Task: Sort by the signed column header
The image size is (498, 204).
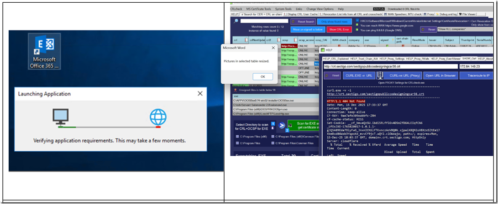Action: coord(387,40)
